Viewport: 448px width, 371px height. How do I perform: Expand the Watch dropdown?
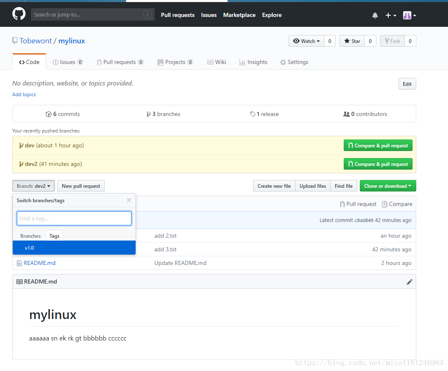(x=306, y=41)
